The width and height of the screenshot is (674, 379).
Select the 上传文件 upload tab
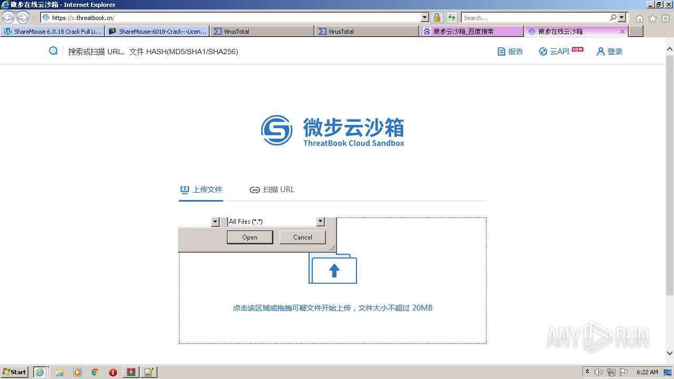pyautogui.click(x=201, y=189)
